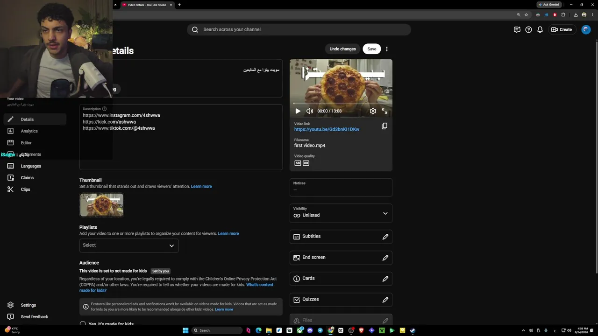Mute the video preview volume

309,111
